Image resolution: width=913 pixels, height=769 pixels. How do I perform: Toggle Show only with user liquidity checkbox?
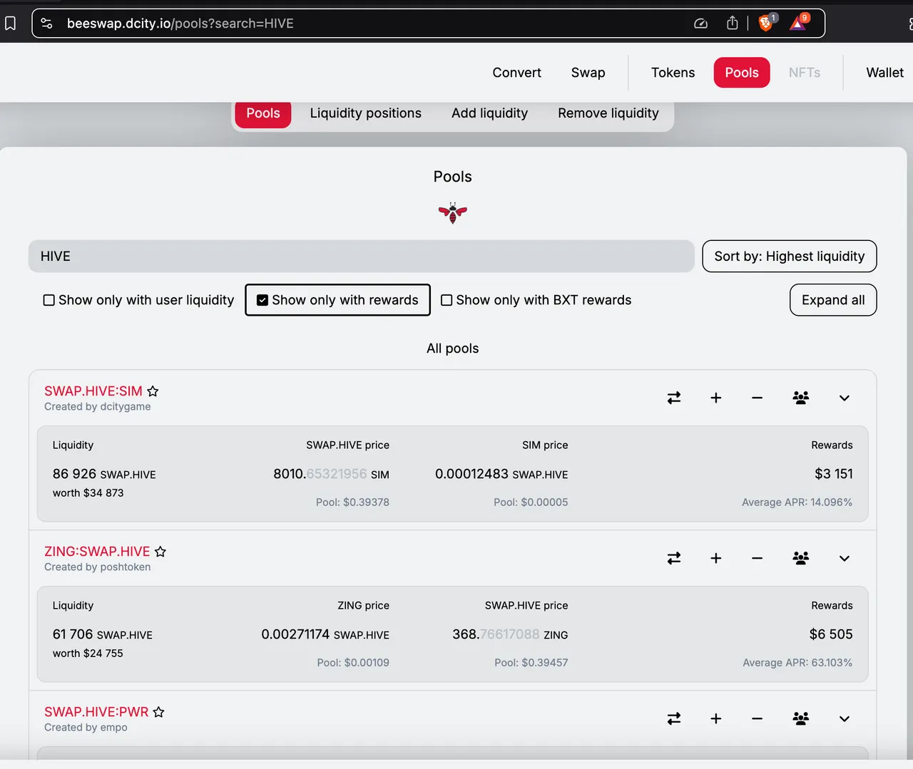(x=49, y=300)
